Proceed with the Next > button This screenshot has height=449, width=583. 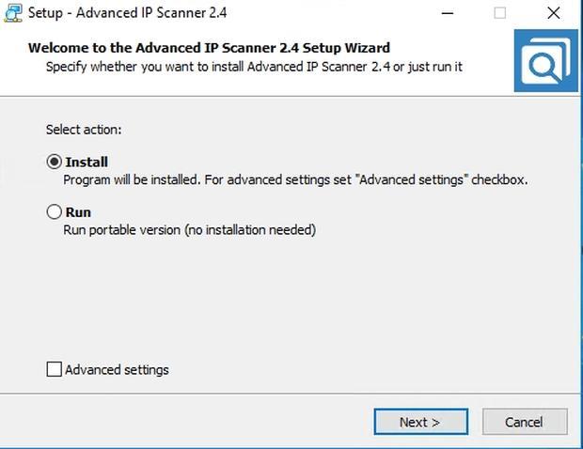[421, 422]
